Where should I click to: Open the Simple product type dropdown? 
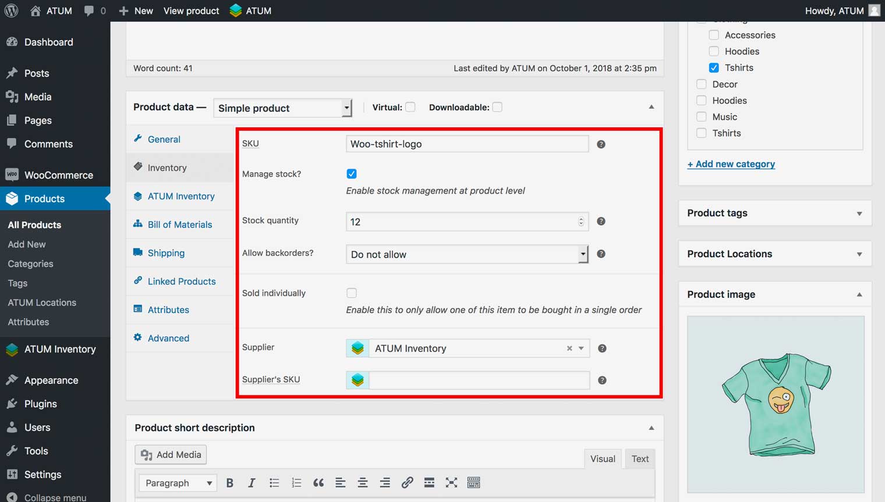coord(283,108)
